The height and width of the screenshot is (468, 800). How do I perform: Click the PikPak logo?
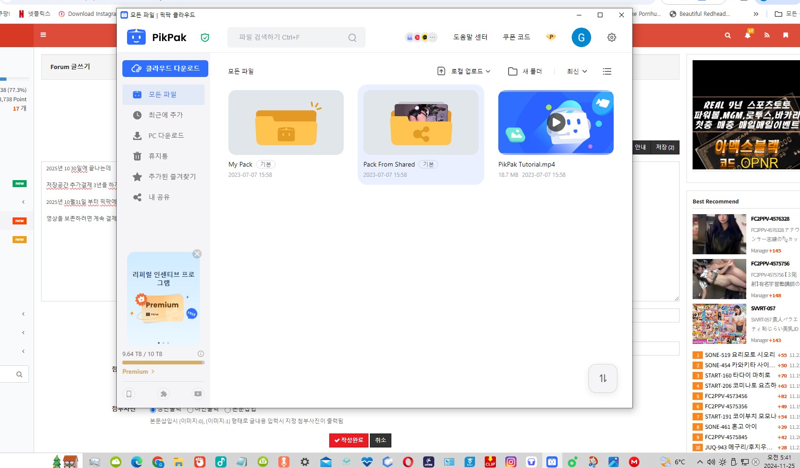pyautogui.click(x=156, y=37)
